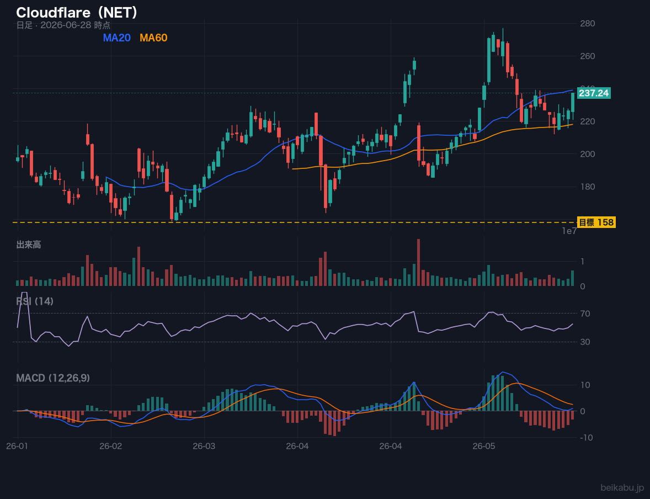Click the 180 price axis label

pos(588,187)
